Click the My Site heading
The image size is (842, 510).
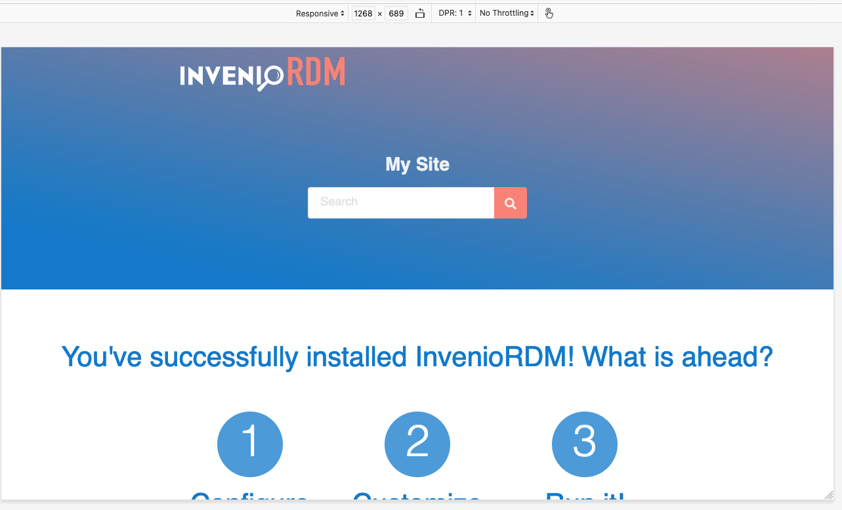[x=417, y=164]
